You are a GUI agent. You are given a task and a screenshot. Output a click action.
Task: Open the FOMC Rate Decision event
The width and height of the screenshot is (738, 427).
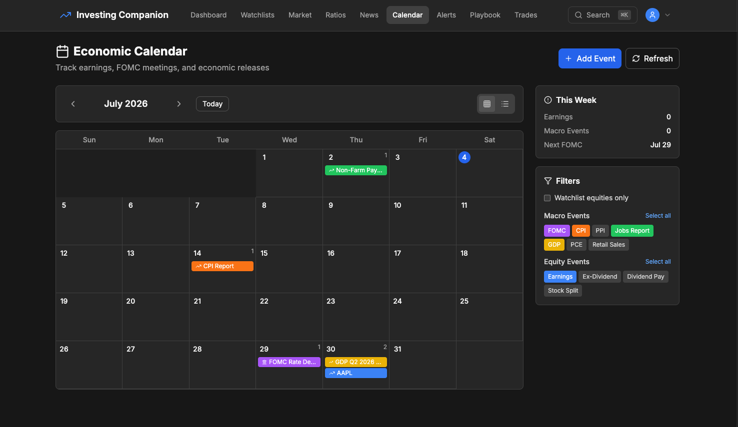tap(289, 362)
